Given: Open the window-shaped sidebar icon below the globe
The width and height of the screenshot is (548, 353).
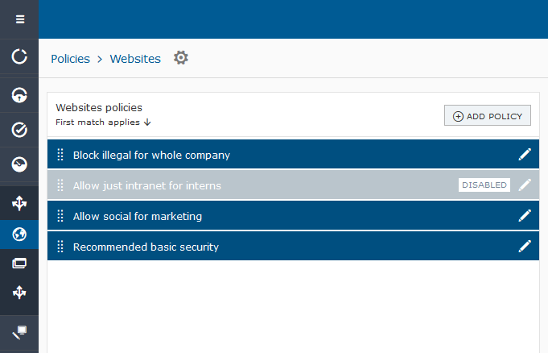Looking at the screenshot, I should pos(19,264).
